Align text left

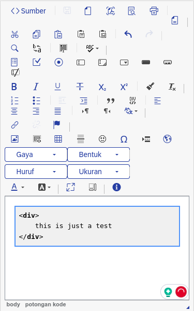(157, 101)
